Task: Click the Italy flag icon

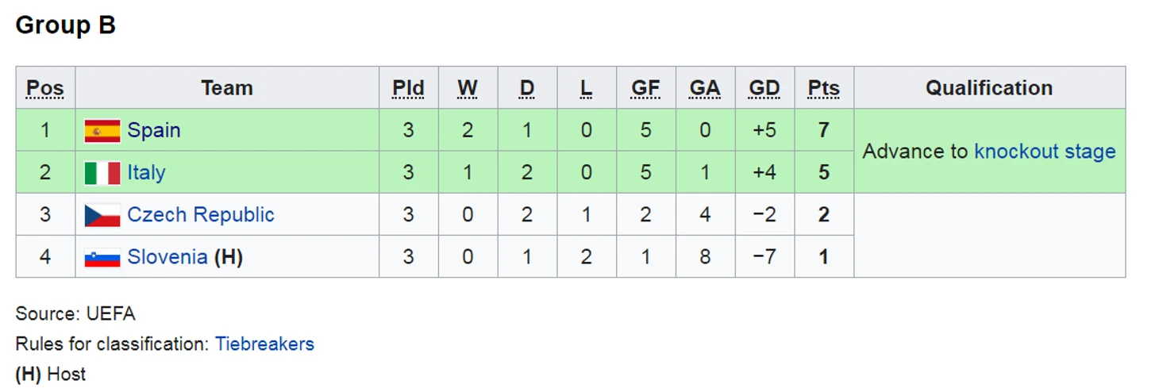Action: click(x=102, y=173)
